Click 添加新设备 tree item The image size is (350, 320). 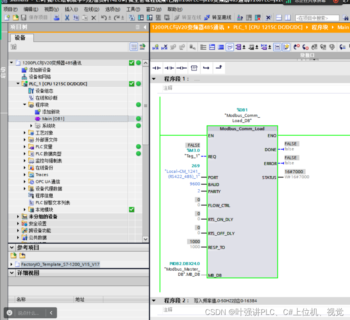(40, 70)
